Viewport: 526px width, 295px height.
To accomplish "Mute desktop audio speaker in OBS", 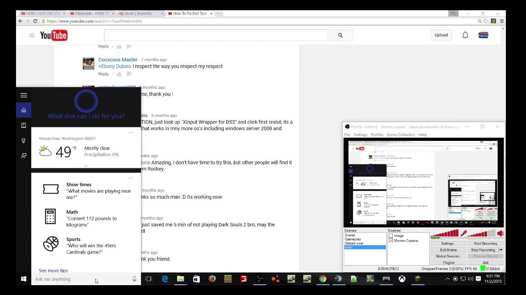I will click(500, 234).
